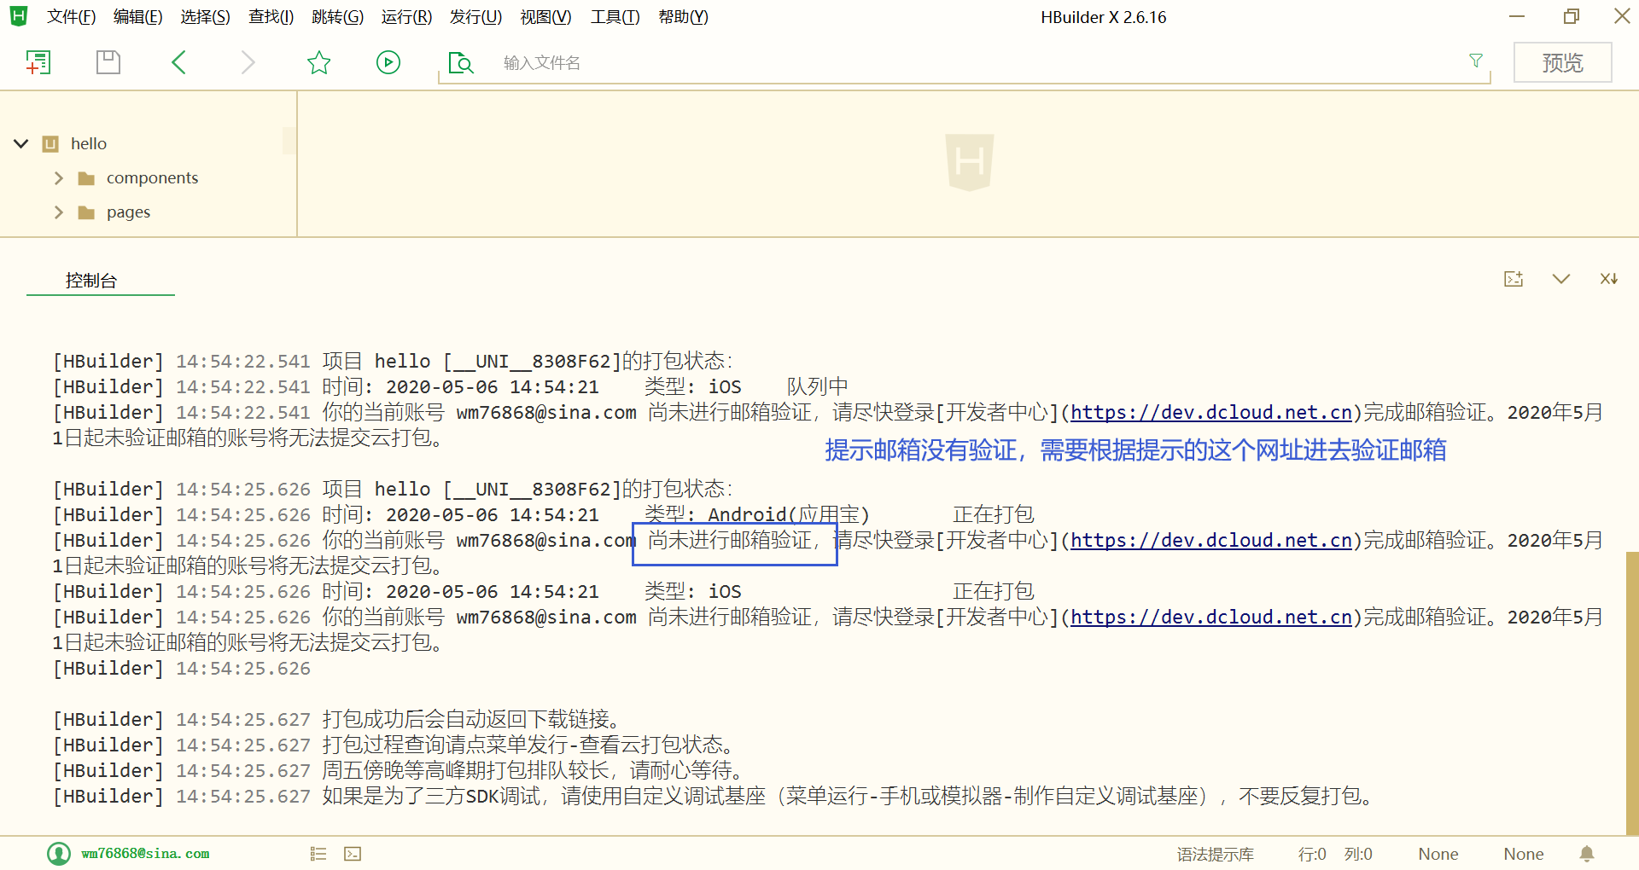Click the console export icon
The width and height of the screenshot is (1639, 870).
coord(1514,279)
